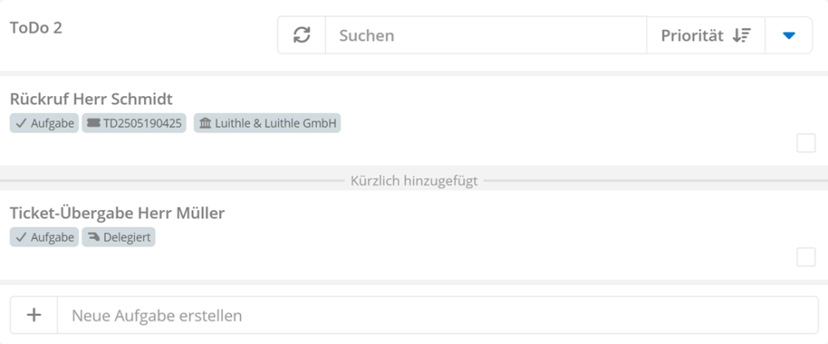
Task: Refresh the ToDo list
Action: [302, 36]
